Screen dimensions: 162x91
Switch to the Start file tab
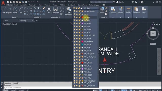pyautogui.click(x=6, y=20)
